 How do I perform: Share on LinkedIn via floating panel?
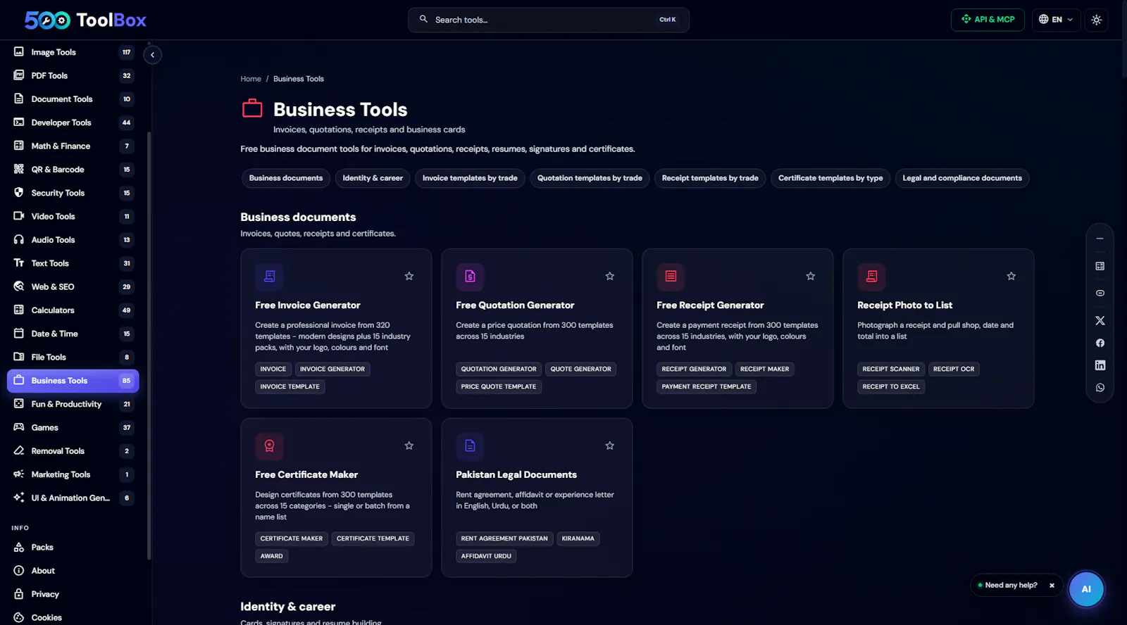1100,365
